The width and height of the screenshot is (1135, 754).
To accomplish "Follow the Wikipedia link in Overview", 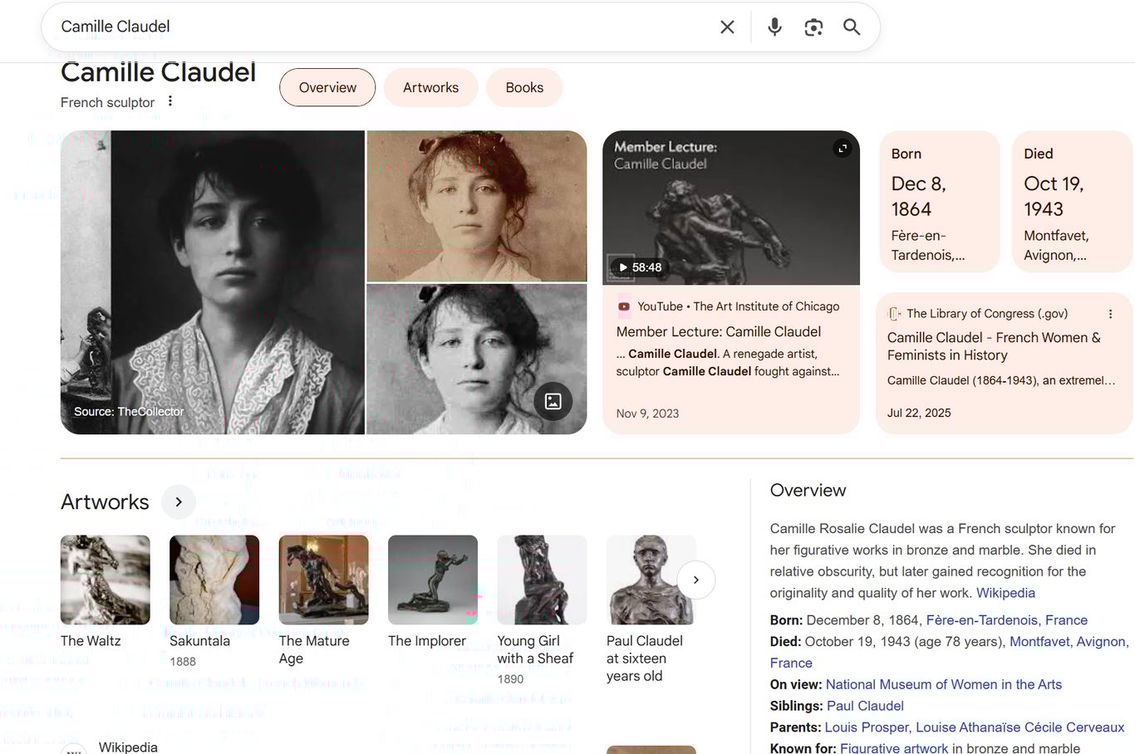I will [1005, 593].
